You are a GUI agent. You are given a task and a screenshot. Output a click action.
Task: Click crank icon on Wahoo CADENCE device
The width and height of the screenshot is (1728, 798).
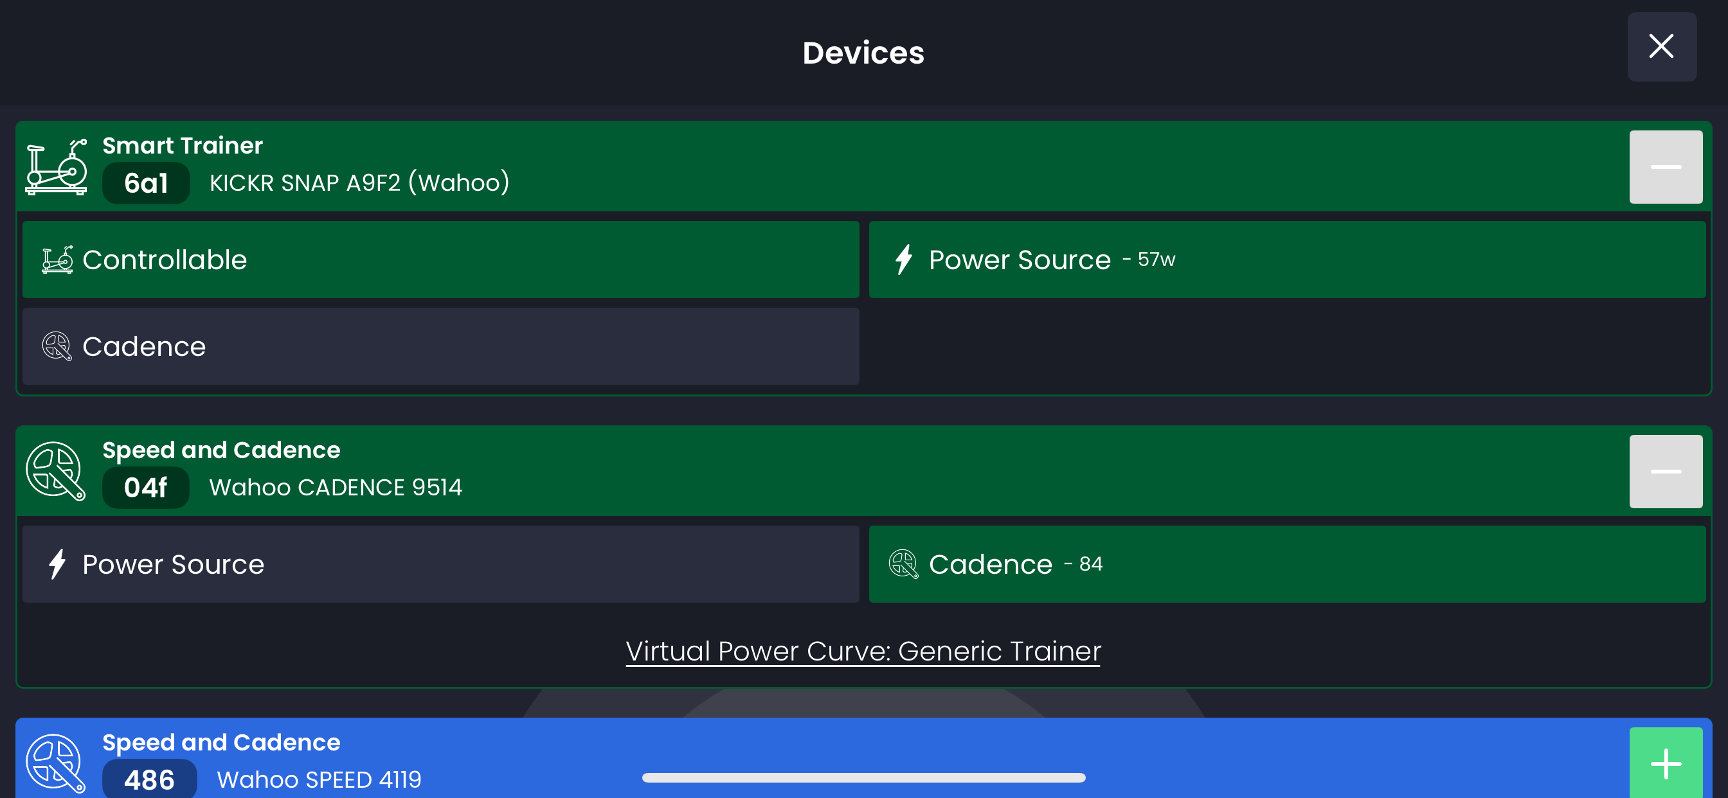(56, 471)
